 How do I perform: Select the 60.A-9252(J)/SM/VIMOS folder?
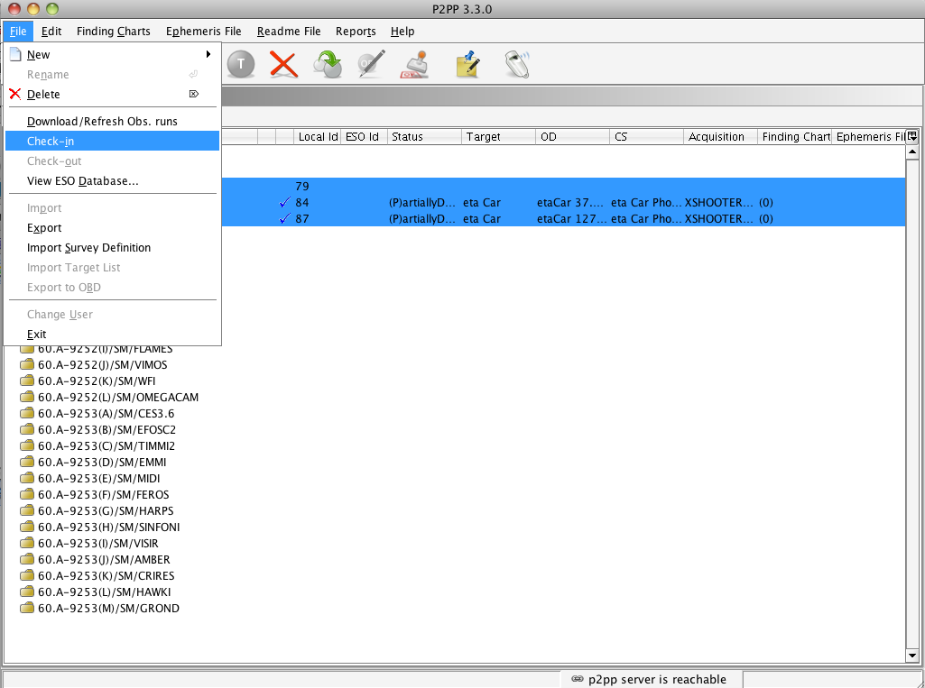102,365
